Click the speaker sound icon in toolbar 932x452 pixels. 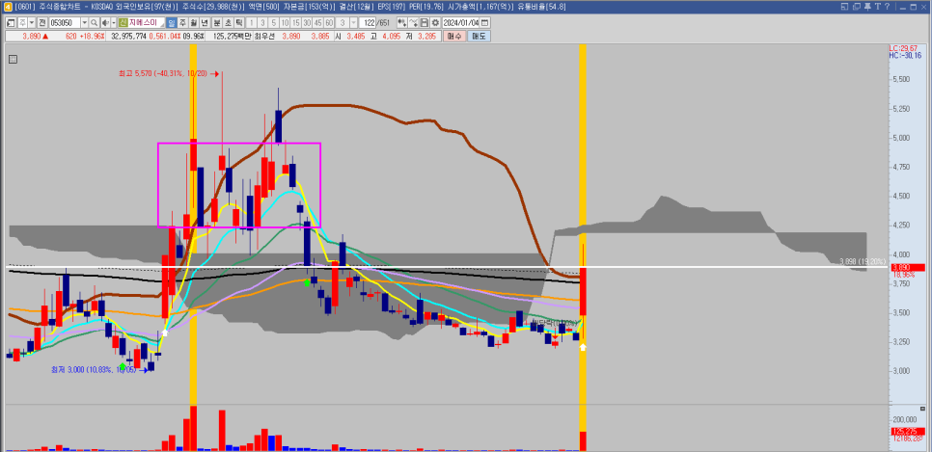point(105,22)
